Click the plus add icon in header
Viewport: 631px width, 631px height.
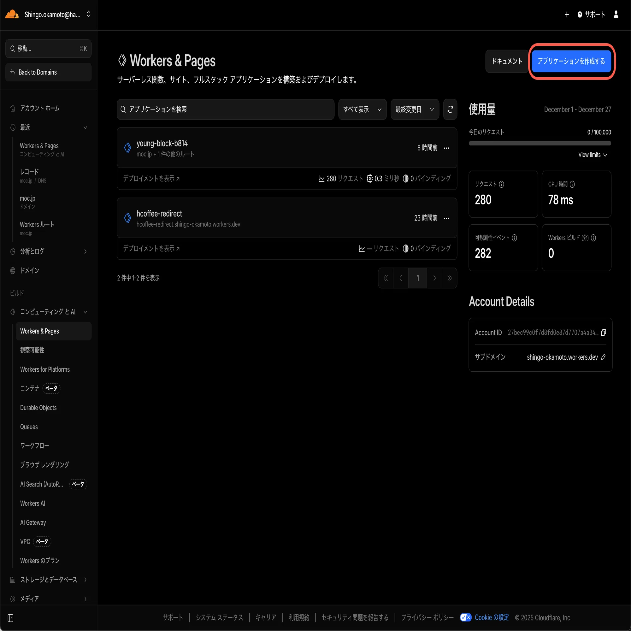567,15
